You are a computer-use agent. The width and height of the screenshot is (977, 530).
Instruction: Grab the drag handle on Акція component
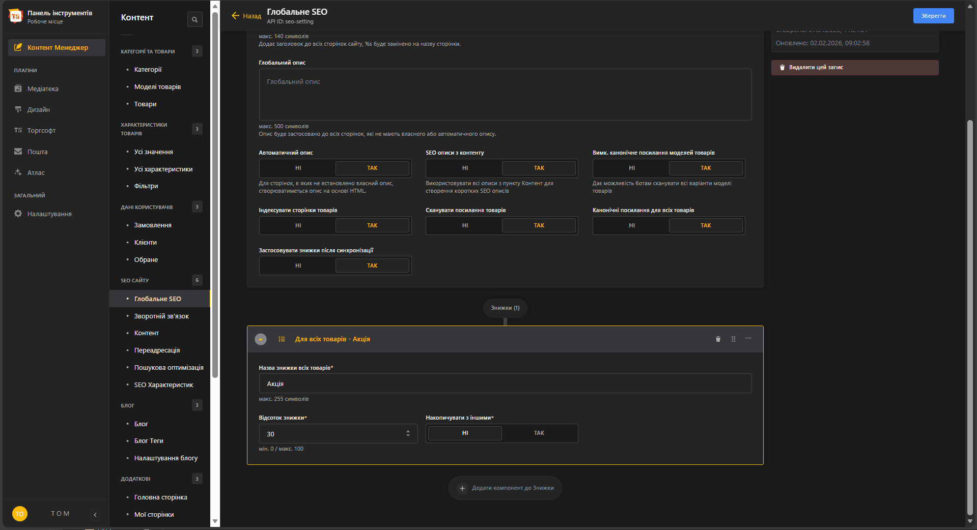click(733, 339)
